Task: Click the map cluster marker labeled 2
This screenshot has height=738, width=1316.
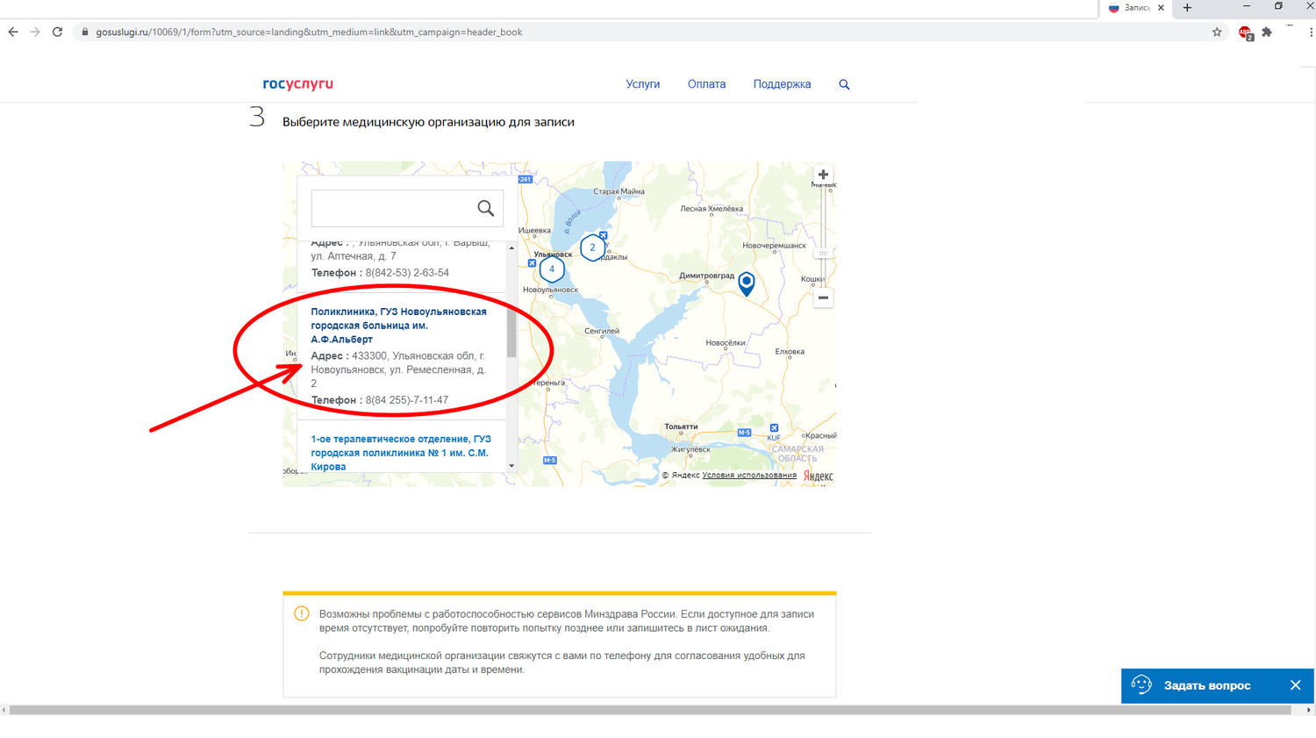Action: pyautogui.click(x=592, y=247)
